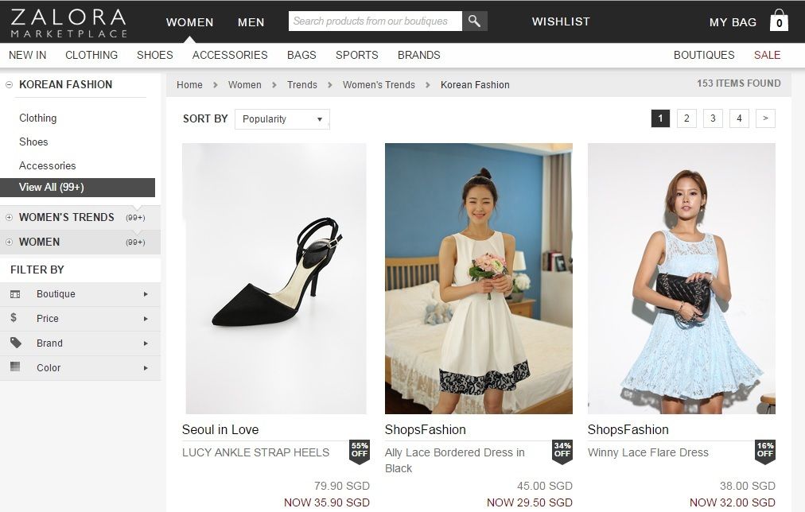This screenshot has height=512, width=805.
Task: Click the next page arrow
Action: 765,118
